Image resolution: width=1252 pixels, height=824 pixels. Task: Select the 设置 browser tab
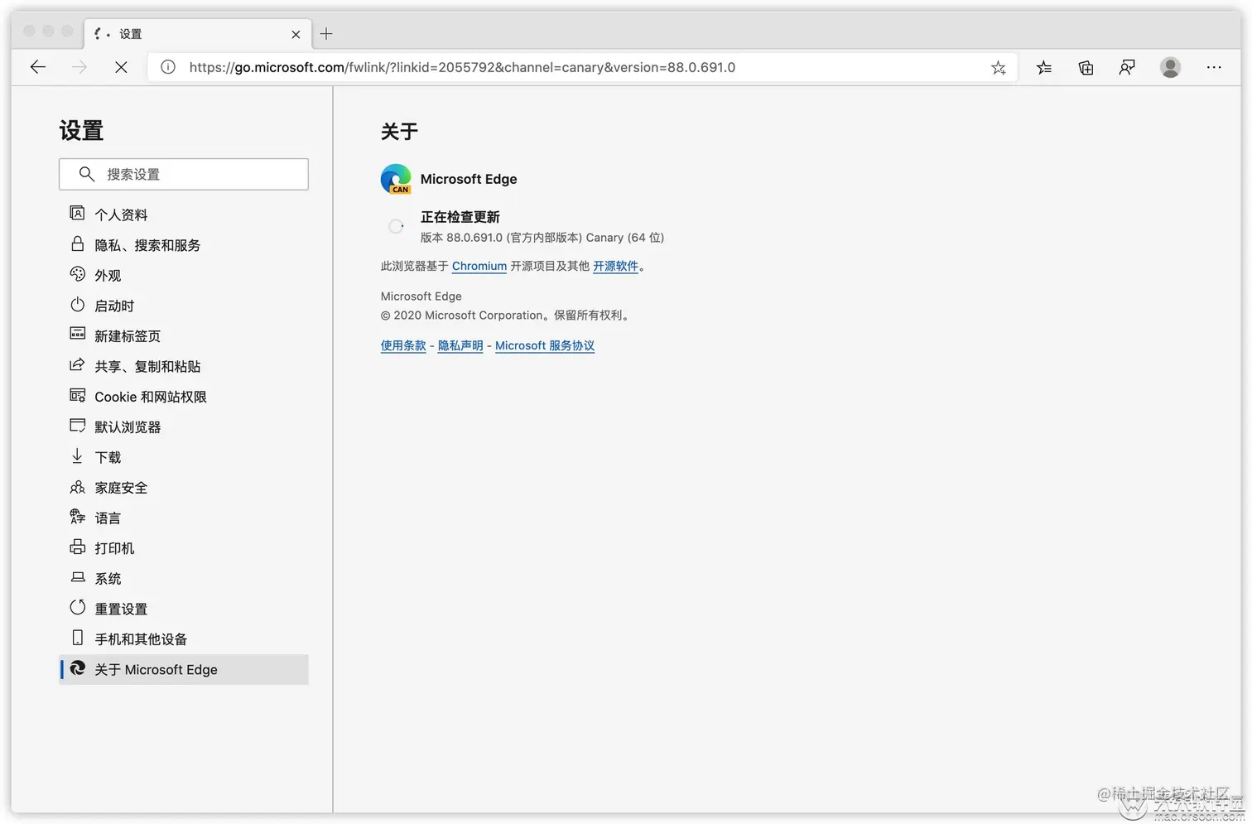pos(198,34)
